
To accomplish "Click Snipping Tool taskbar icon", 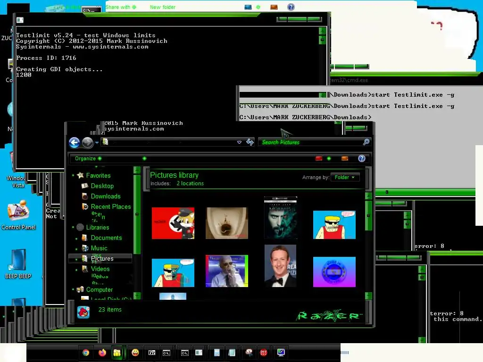I will pos(249,353).
